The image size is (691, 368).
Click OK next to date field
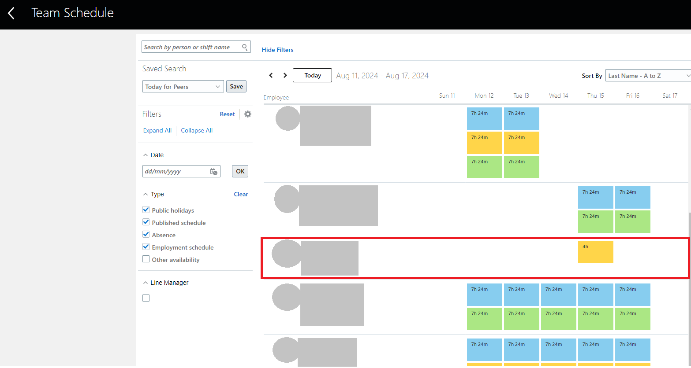240,171
